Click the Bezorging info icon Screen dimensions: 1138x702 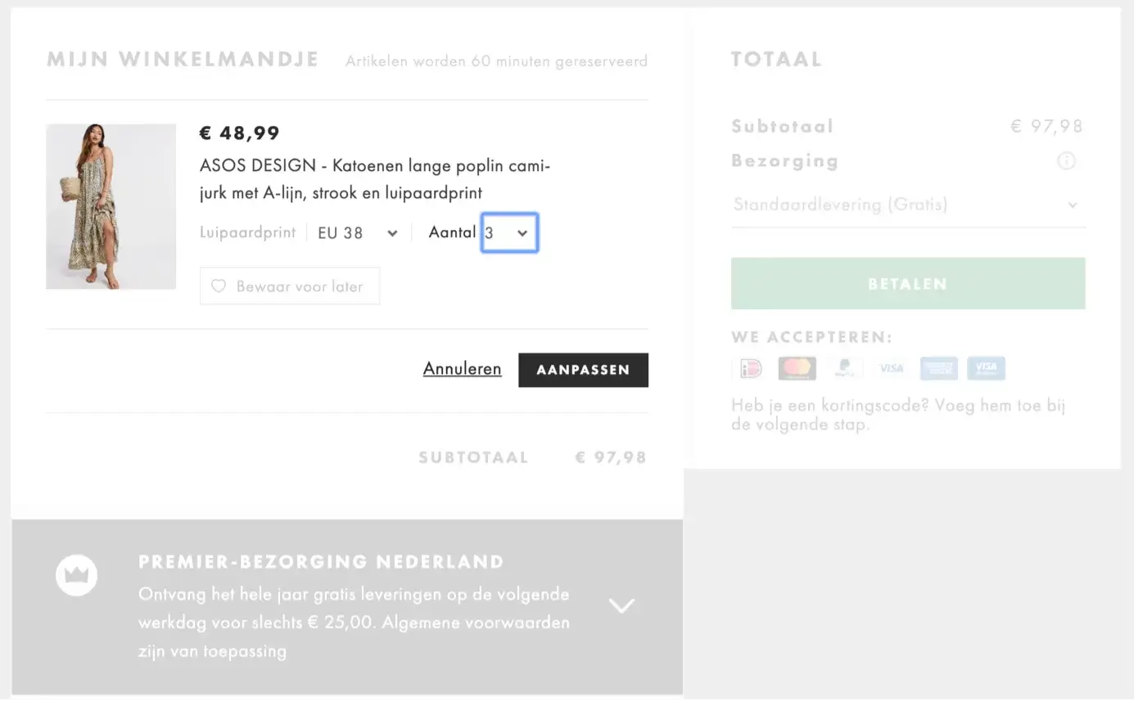point(1066,161)
